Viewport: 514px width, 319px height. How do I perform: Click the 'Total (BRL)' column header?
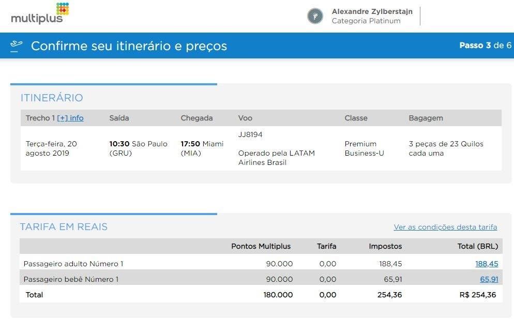pos(477,246)
